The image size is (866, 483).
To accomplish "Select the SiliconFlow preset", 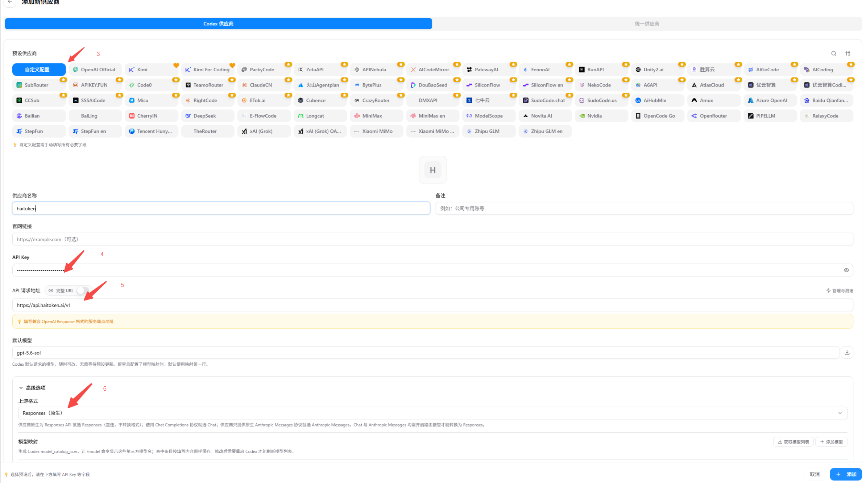I will pos(489,85).
